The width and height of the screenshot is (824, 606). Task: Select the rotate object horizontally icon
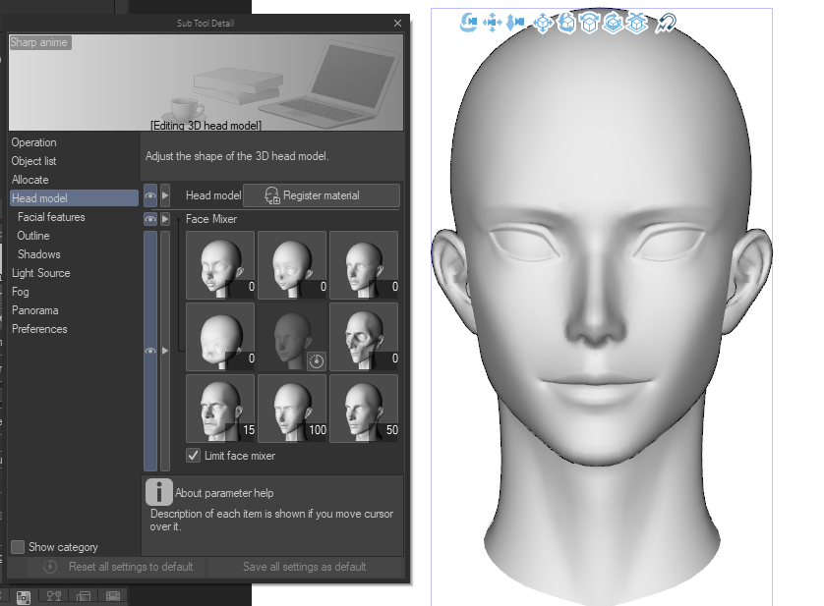[590, 24]
